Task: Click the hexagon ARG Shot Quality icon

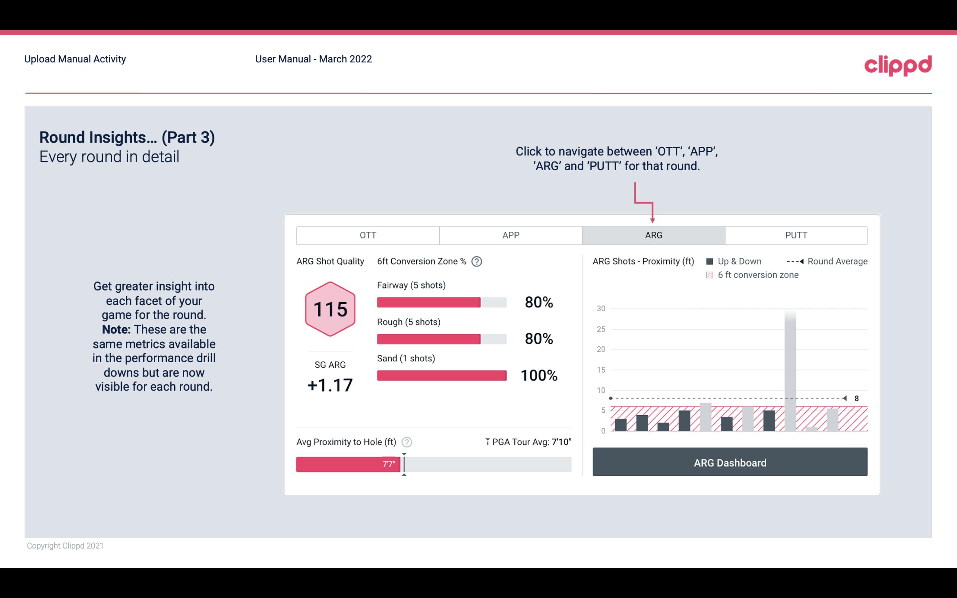Action: pos(330,310)
